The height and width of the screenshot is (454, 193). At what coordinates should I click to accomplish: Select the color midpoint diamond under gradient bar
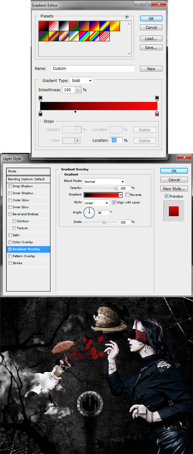[x=75, y=112]
